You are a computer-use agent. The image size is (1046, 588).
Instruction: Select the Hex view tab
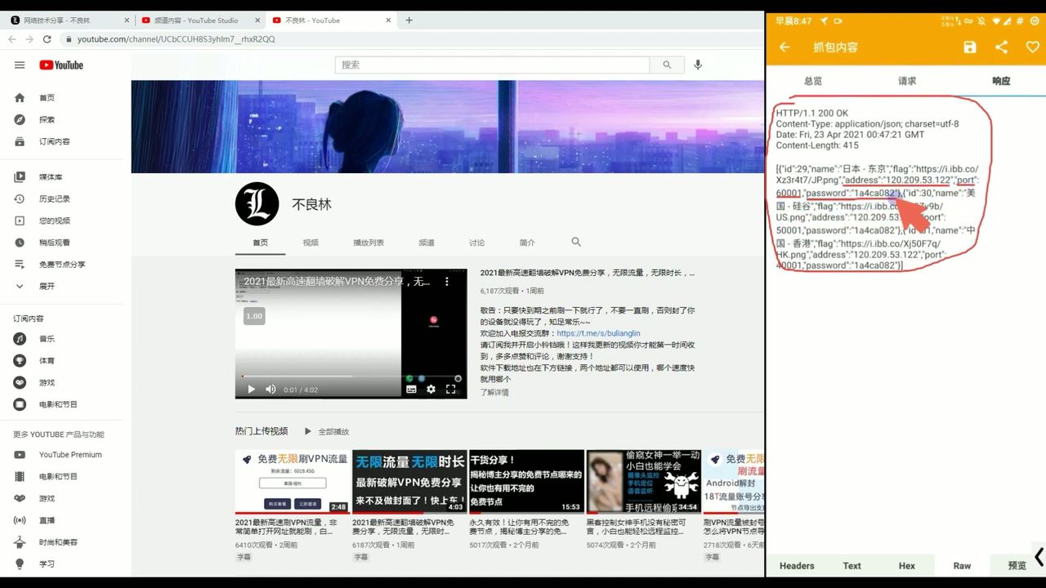click(x=907, y=565)
